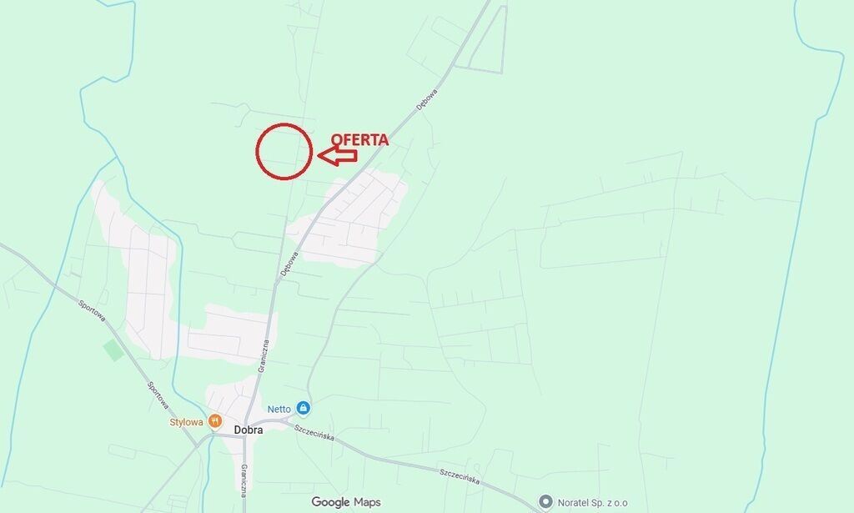Click the lower Dębowa street label near junction
This screenshot has width=854, height=513.
click(289, 264)
